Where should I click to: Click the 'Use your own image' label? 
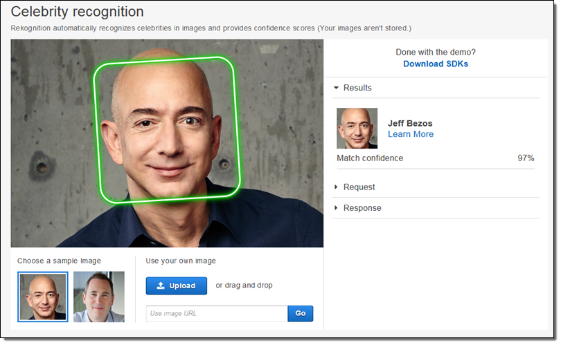(181, 261)
